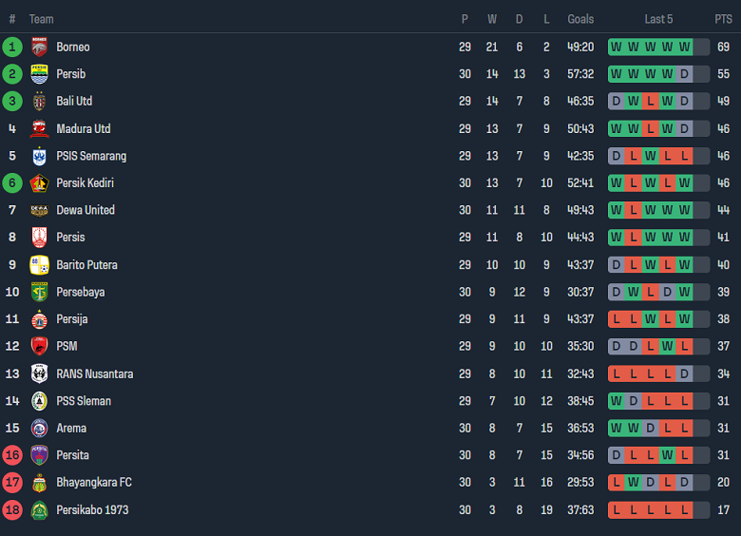741x536 pixels.
Task: Click the Barito Putera team logo
Action: tap(39, 265)
